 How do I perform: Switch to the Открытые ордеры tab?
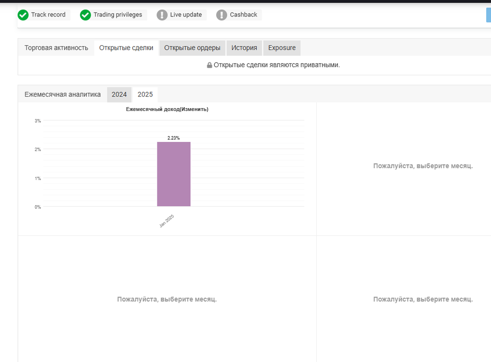[192, 48]
